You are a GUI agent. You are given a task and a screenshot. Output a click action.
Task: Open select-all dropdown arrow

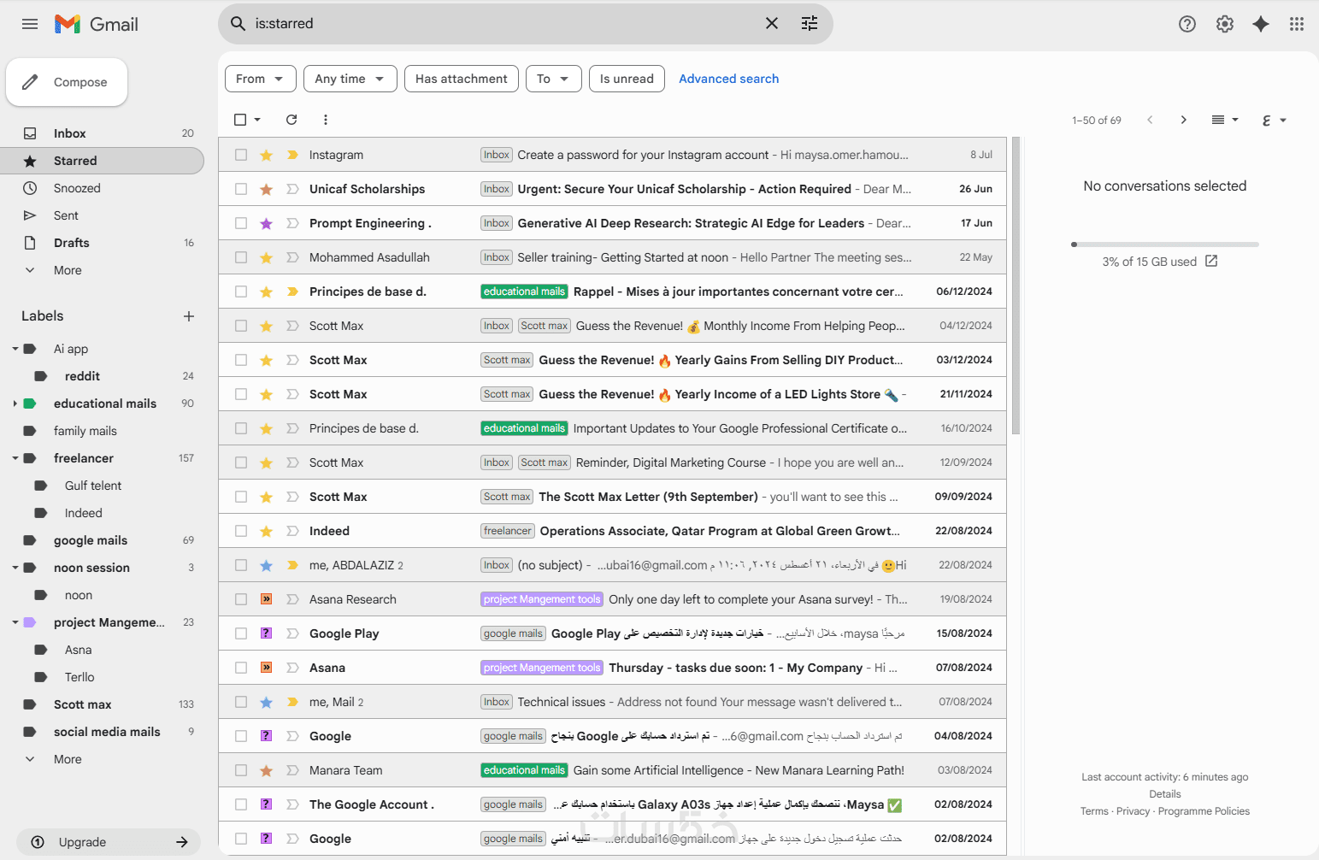click(x=257, y=120)
